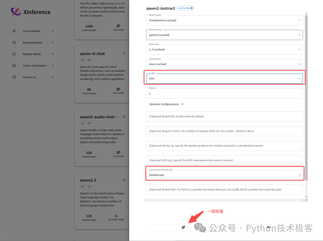Click the rocket icon beside Launch Model
This screenshot has height=241, width=323.
click(x=14, y=31)
